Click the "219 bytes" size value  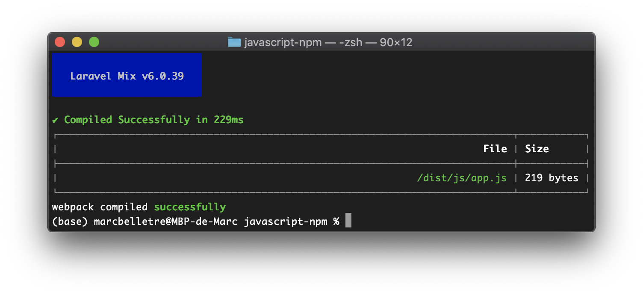[552, 178]
